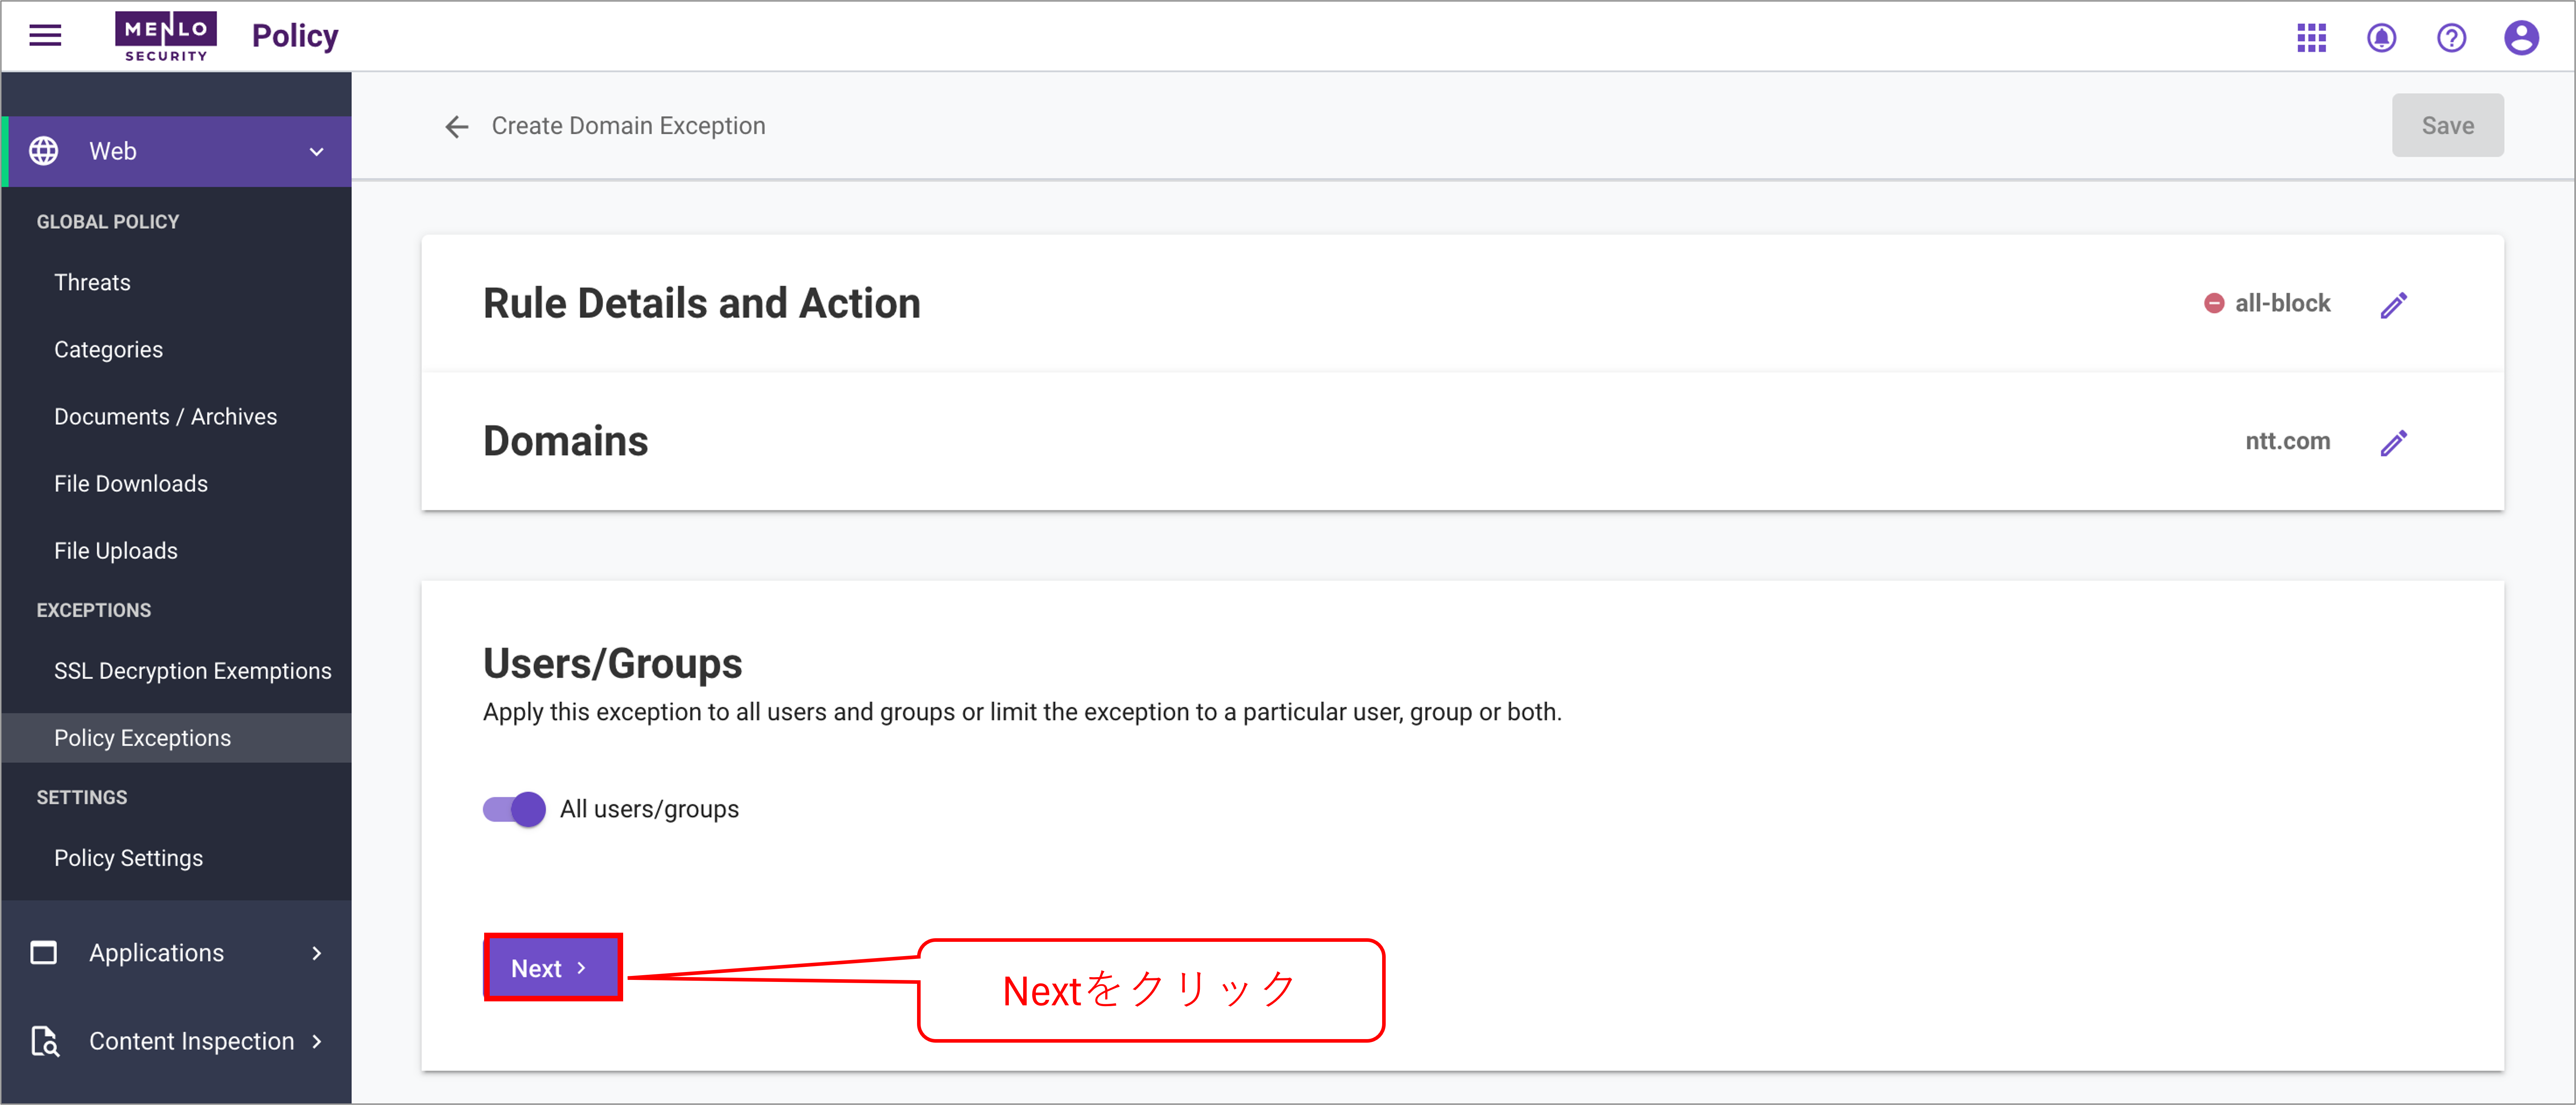Open the user account profile icon
The height and width of the screenshot is (1105, 2576).
point(2521,38)
